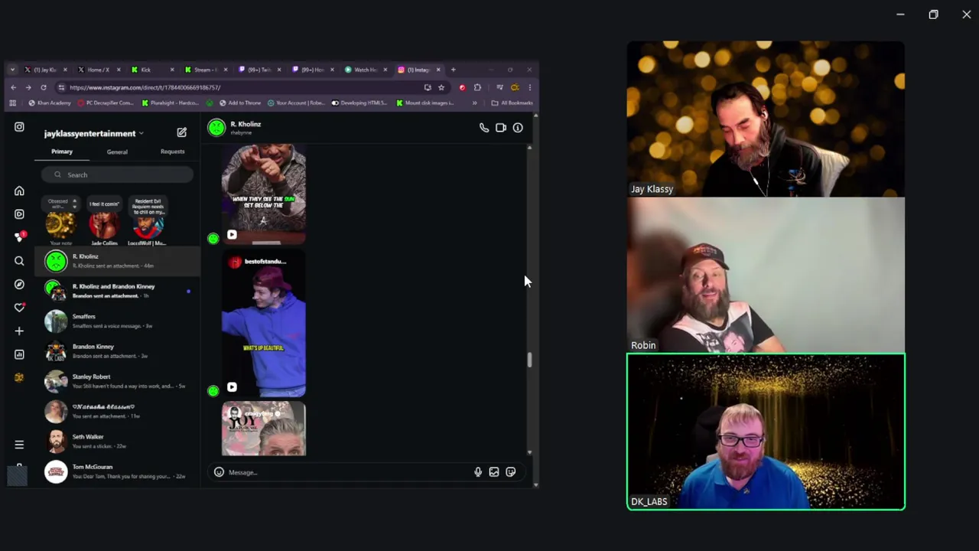View the LoccdWolf note

(148, 222)
